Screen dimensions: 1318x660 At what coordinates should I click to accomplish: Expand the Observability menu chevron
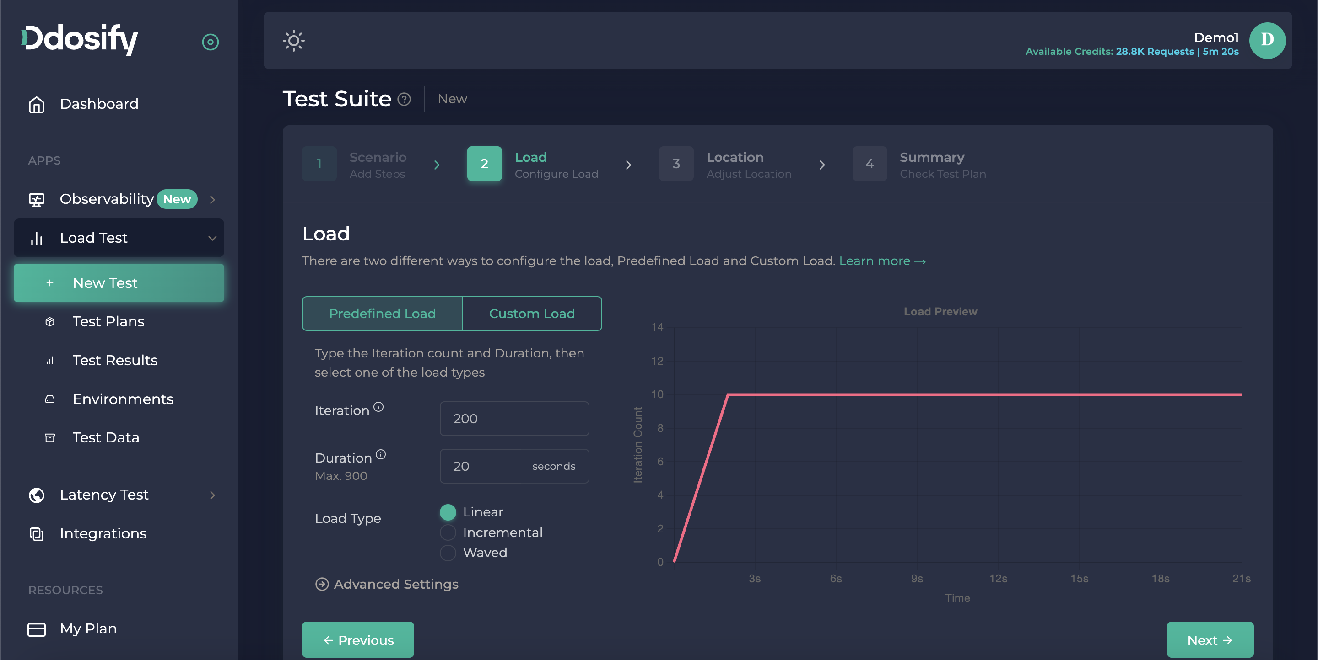click(212, 199)
